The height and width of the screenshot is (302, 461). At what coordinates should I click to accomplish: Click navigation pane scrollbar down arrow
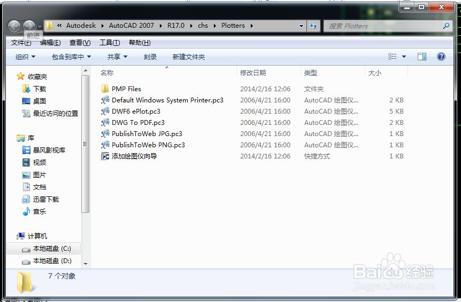coord(86,264)
